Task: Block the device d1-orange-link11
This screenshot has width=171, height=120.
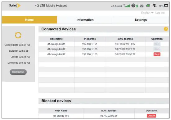Action: tap(157, 44)
